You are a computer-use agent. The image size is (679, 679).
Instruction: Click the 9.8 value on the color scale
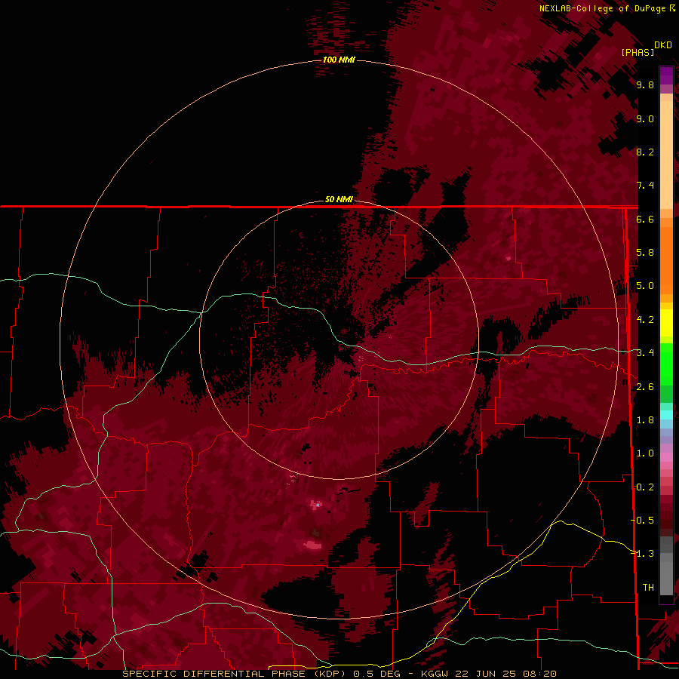point(645,85)
